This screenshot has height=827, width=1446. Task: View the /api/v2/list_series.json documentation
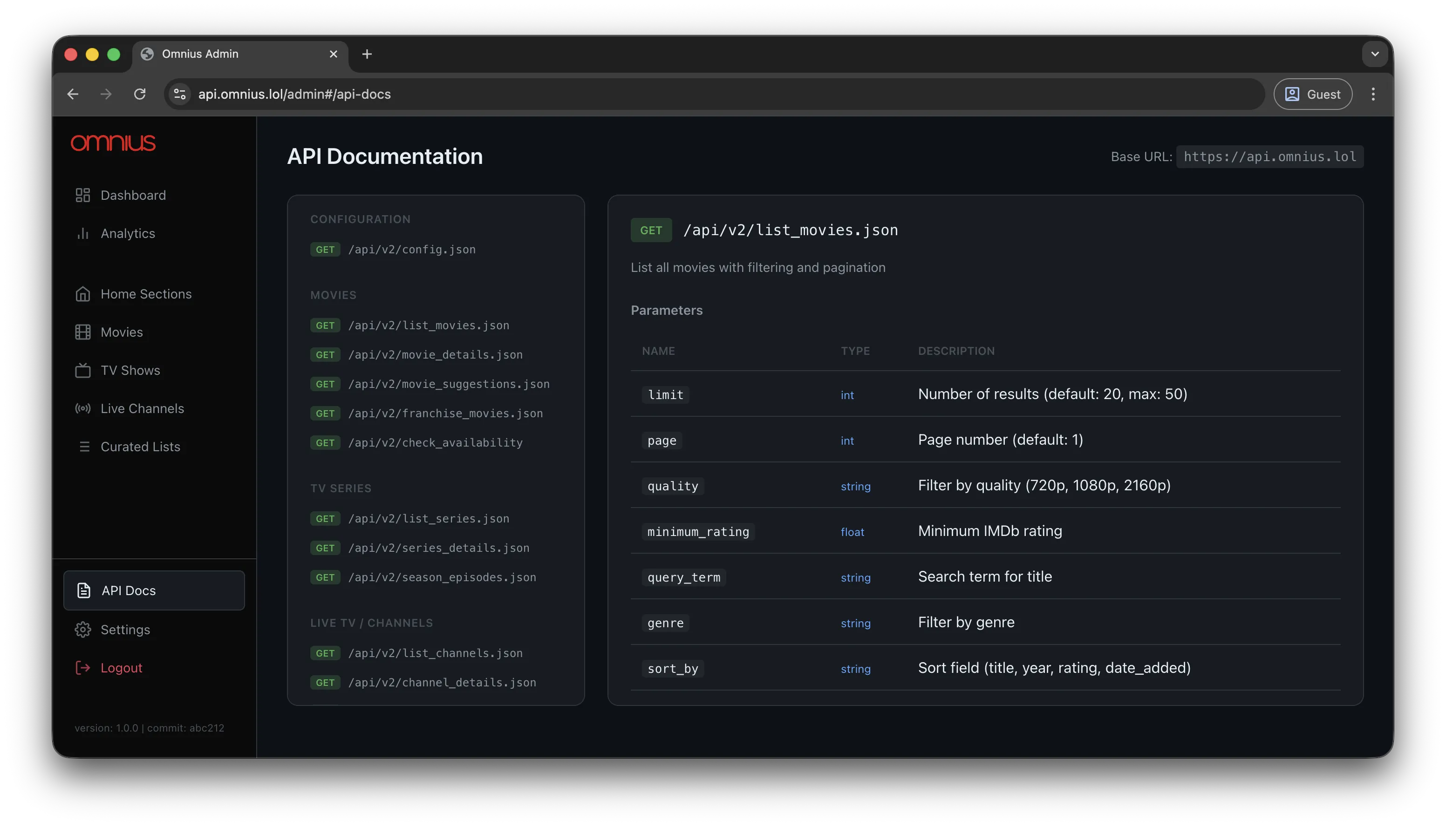pyautogui.click(x=429, y=518)
